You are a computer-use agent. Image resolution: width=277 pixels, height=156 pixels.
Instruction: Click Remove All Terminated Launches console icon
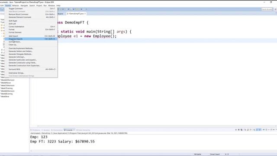(x=242, y=130)
